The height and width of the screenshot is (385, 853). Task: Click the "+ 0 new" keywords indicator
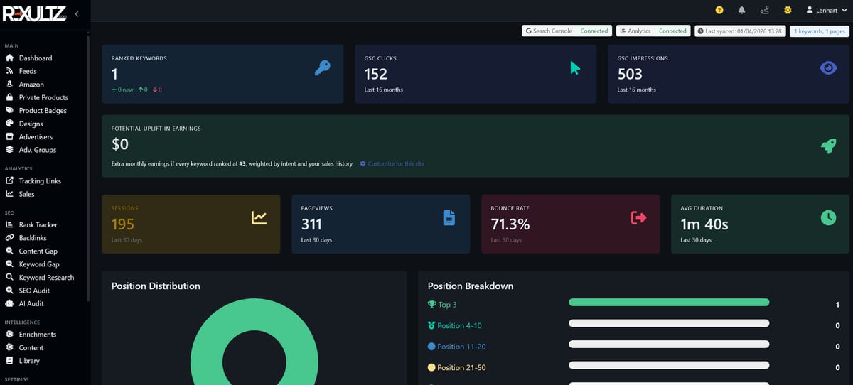click(122, 90)
